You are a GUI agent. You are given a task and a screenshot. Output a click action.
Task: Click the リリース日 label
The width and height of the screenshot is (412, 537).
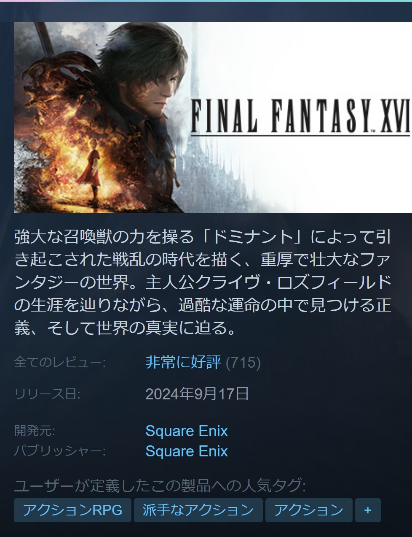[47, 394]
